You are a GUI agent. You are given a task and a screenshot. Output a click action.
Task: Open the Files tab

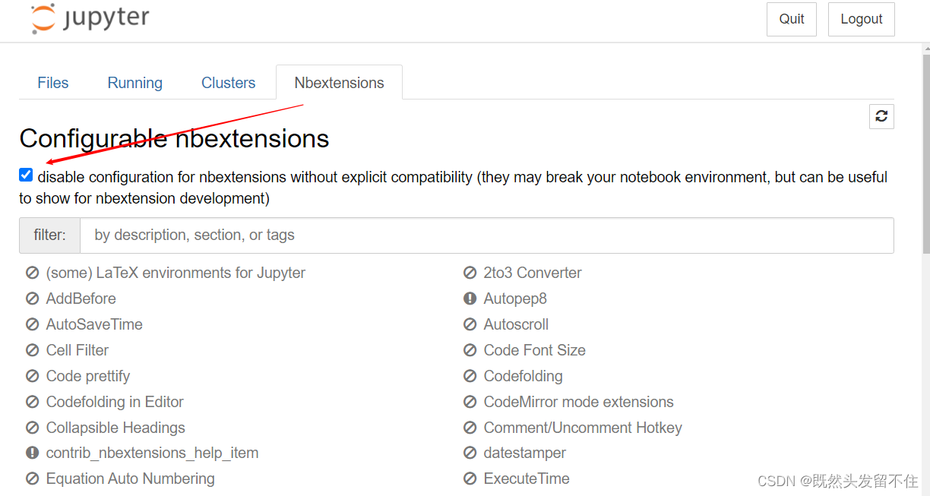53,83
